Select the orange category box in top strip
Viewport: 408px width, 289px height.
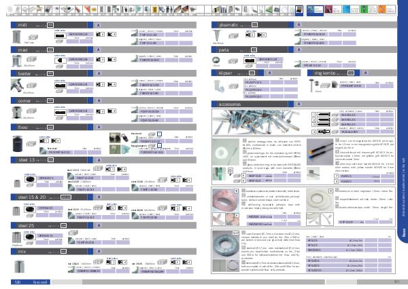coord(386,10)
